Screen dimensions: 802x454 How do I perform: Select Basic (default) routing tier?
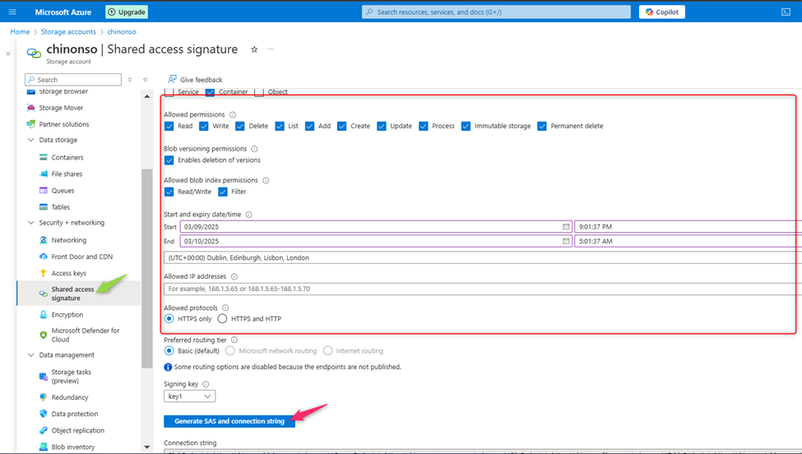(x=169, y=350)
